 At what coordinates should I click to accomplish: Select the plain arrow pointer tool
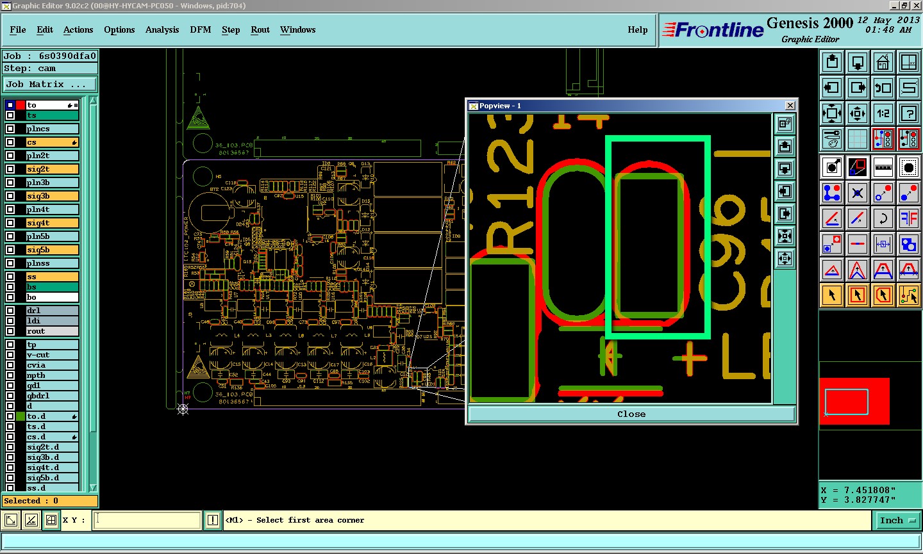tap(832, 295)
